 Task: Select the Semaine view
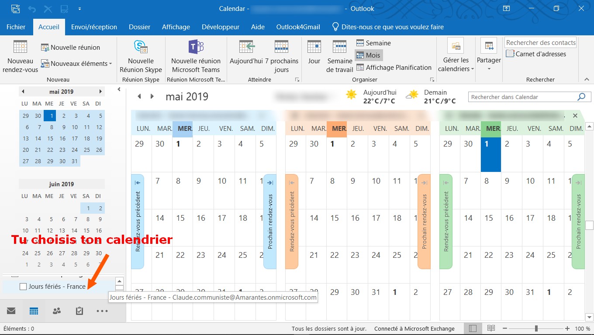373,43
